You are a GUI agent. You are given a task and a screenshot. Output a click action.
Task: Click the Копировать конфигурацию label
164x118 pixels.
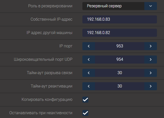[x=47, y=100]
